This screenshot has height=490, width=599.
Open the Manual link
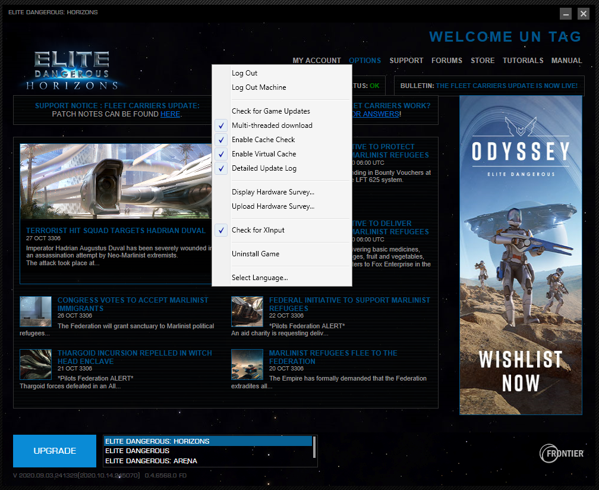[x=566, y=61]
